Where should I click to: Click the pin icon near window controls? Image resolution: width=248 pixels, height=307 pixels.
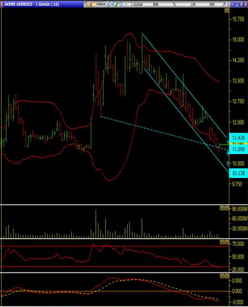click(224, 4)
